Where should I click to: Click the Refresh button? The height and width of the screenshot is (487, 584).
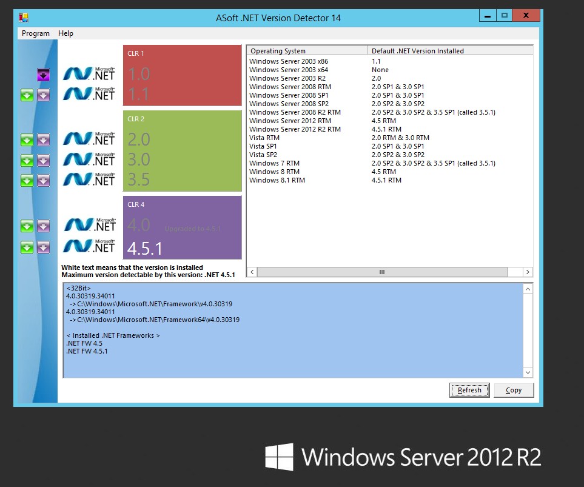(469, 390)
